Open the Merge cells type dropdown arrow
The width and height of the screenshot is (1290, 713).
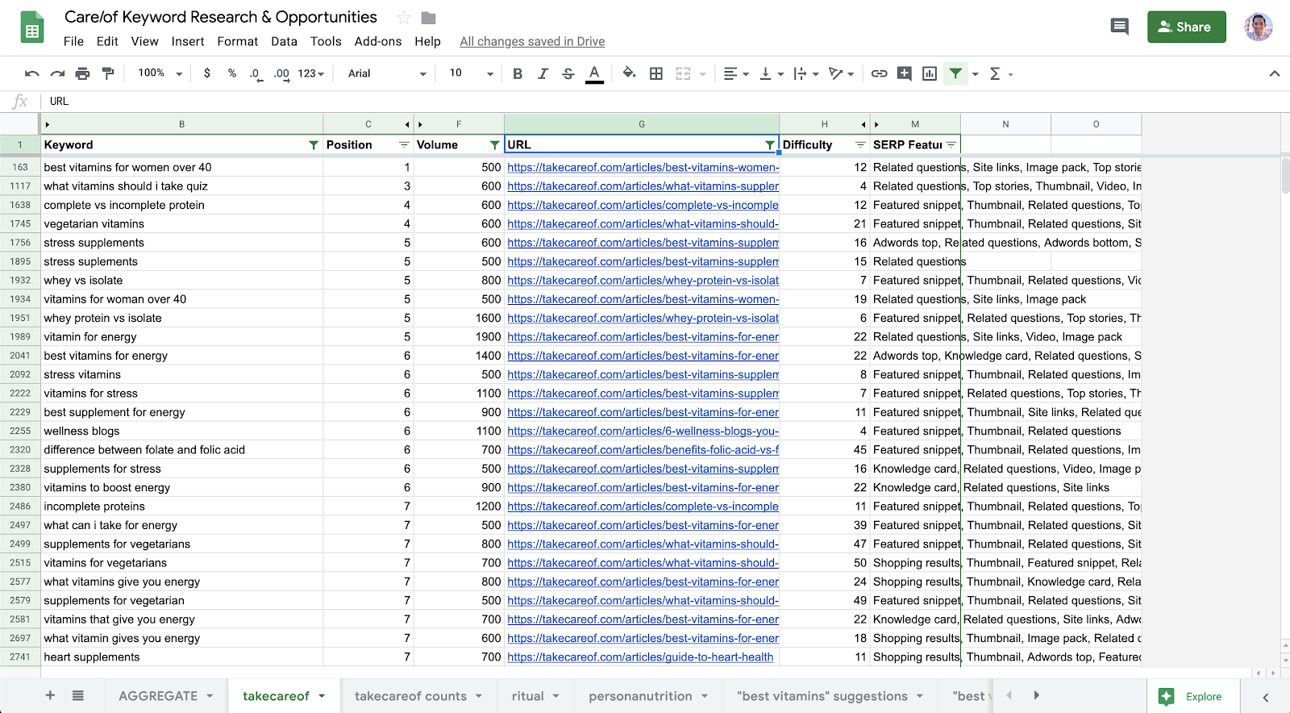(703, 74)
